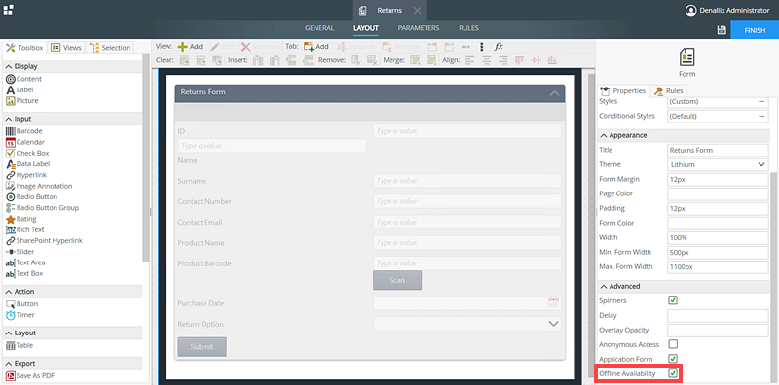Click the Submit button on form
779x385 pixels.
pos(202,347)
